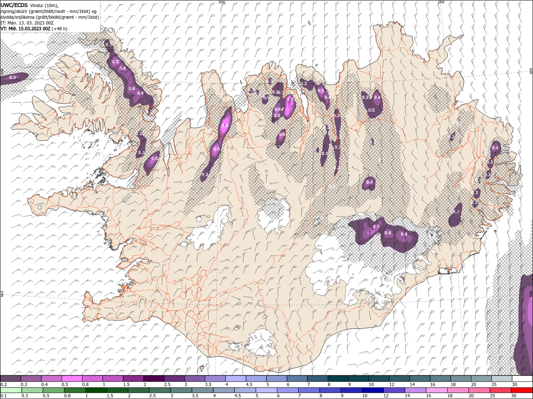533x399 pixels.
Task: Click the upper legend swatch starting at 0.3
Action: pos(31,379)
